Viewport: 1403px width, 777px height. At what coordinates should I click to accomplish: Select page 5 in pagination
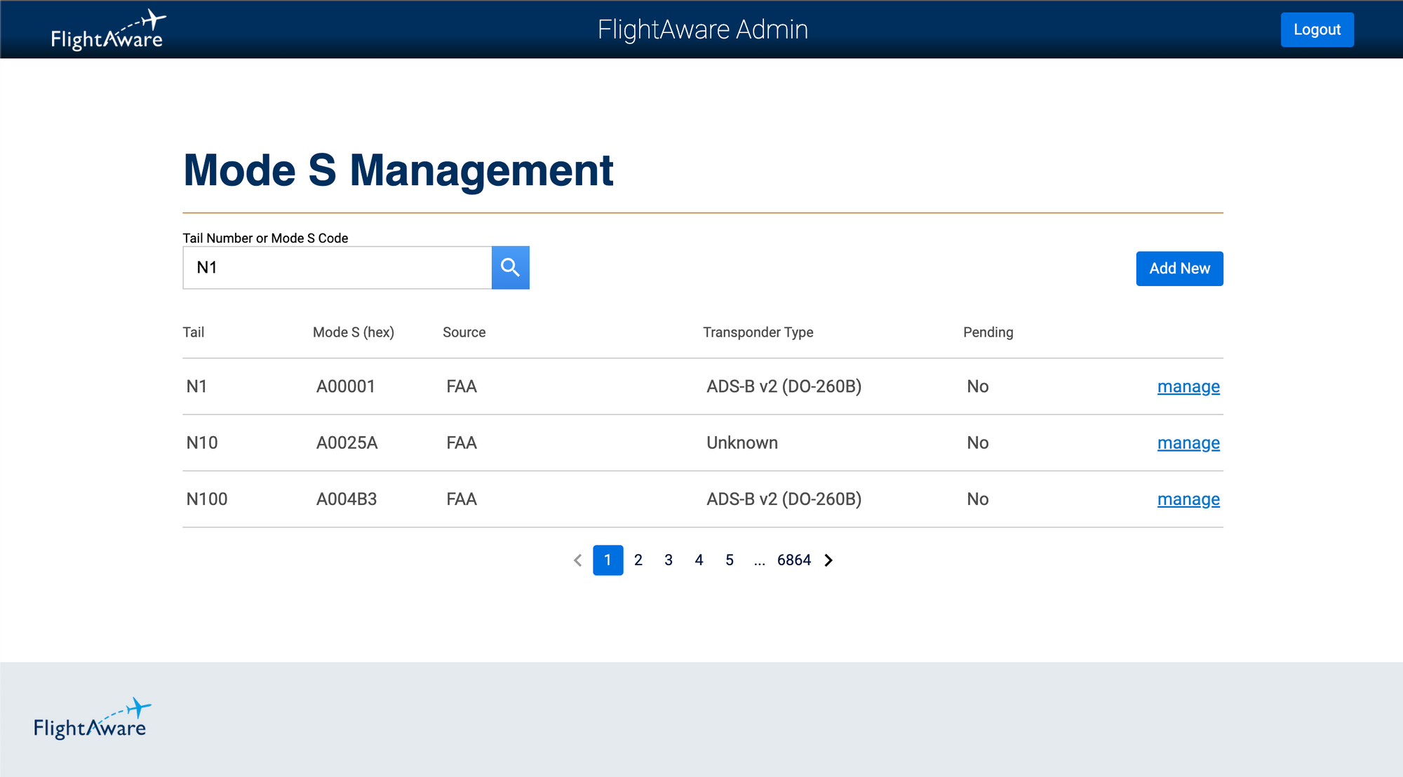[729, 560]
